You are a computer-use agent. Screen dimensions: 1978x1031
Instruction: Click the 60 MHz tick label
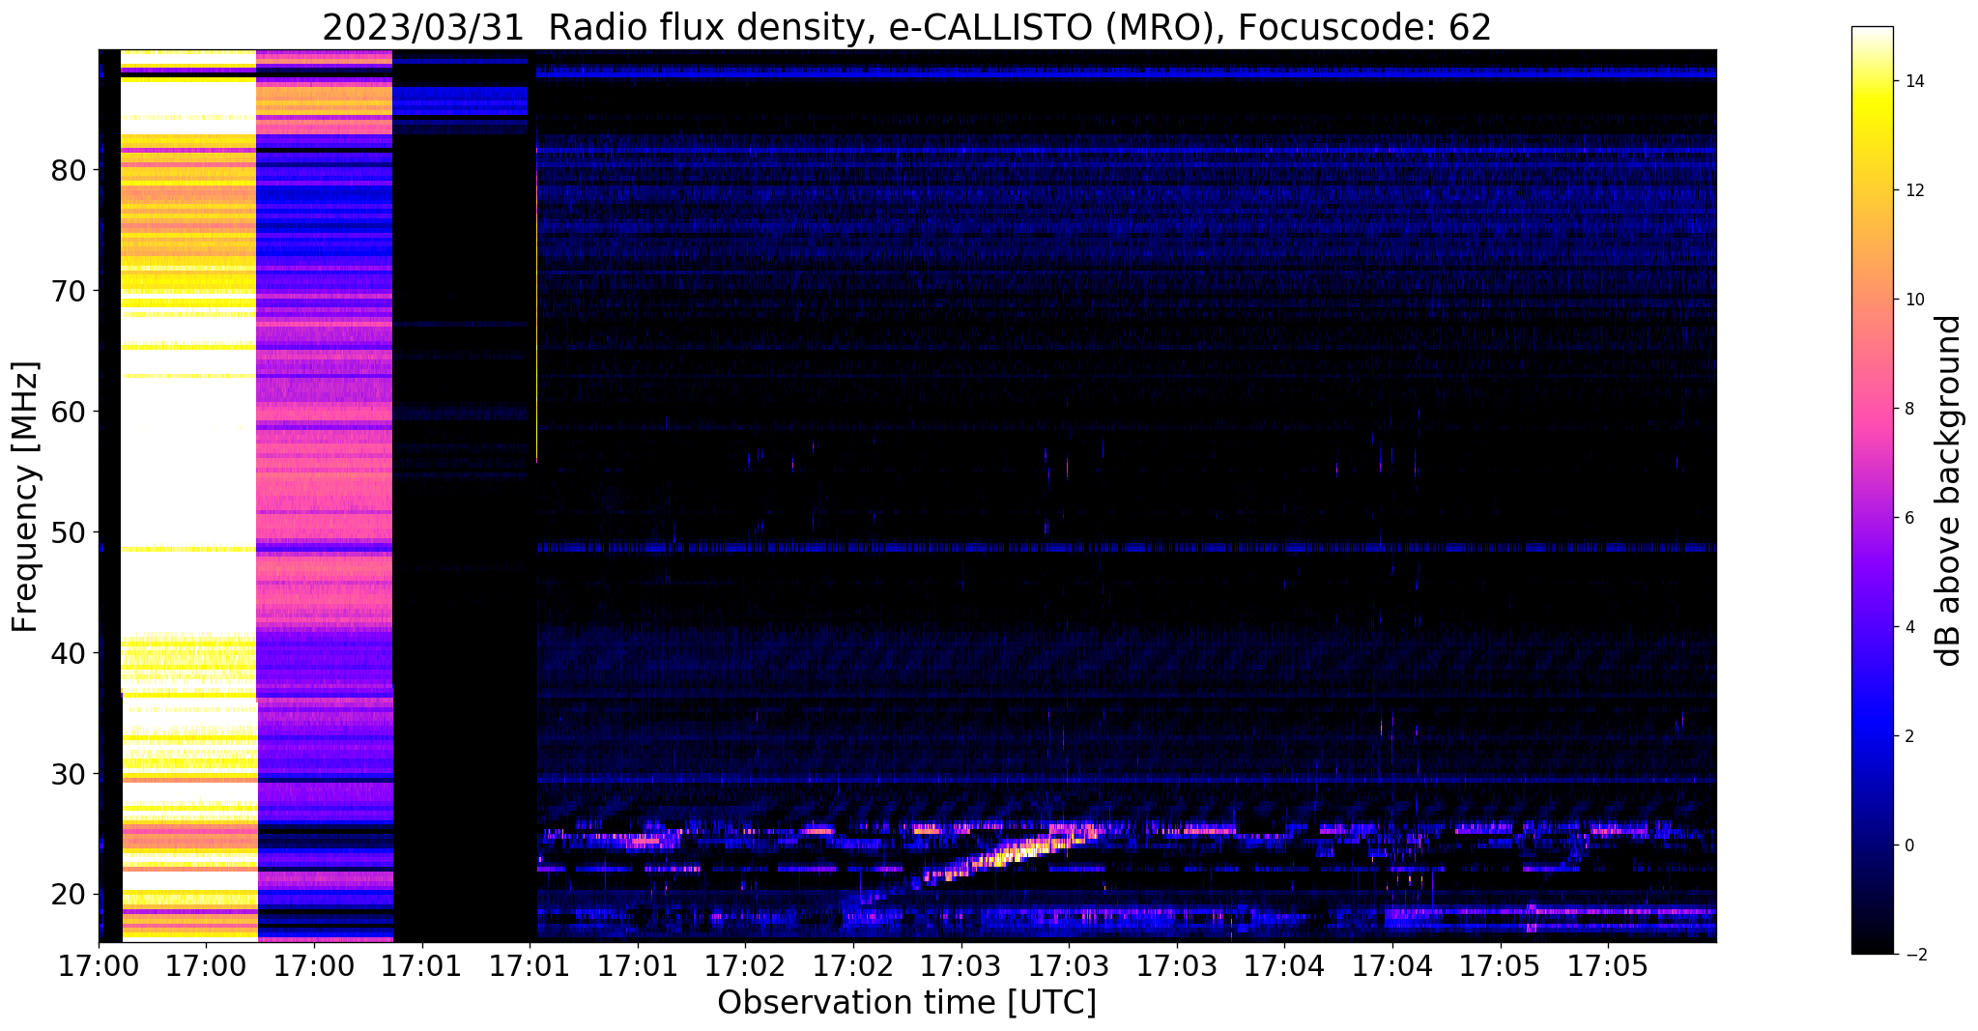click(69, 412)
